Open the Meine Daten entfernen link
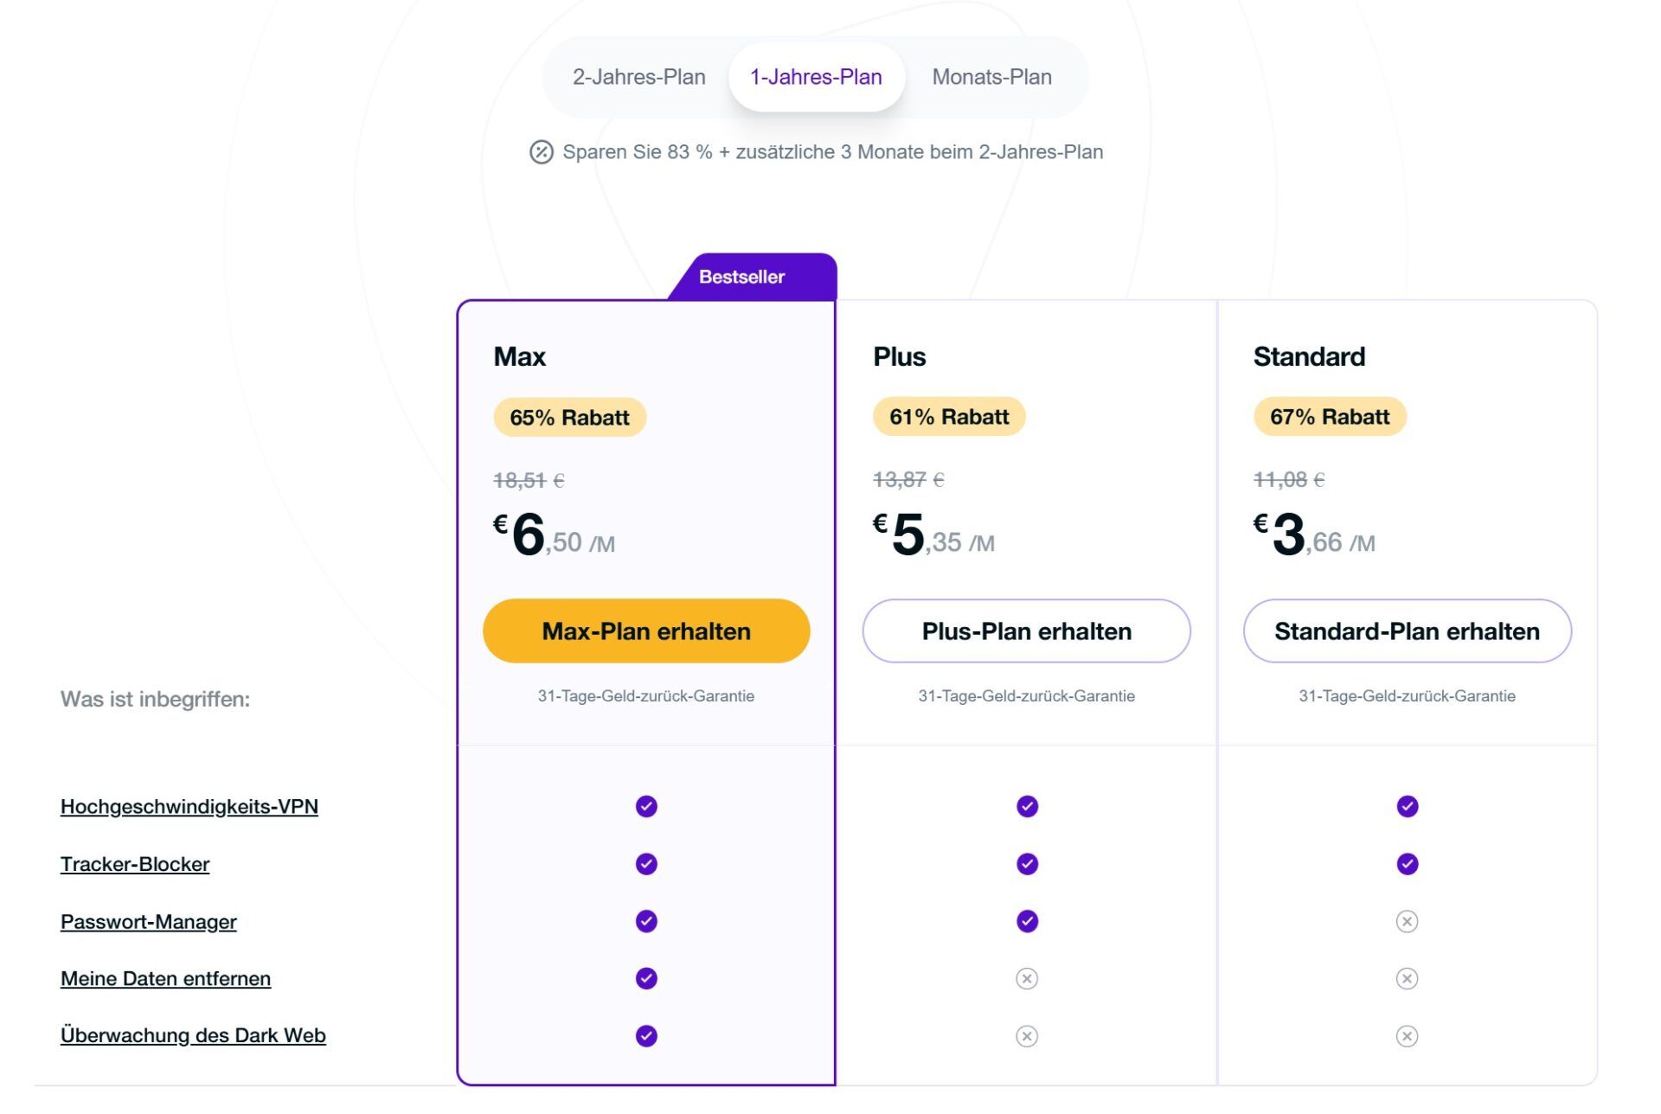This screenshot has width=1661, height=1114. (166, 979)
